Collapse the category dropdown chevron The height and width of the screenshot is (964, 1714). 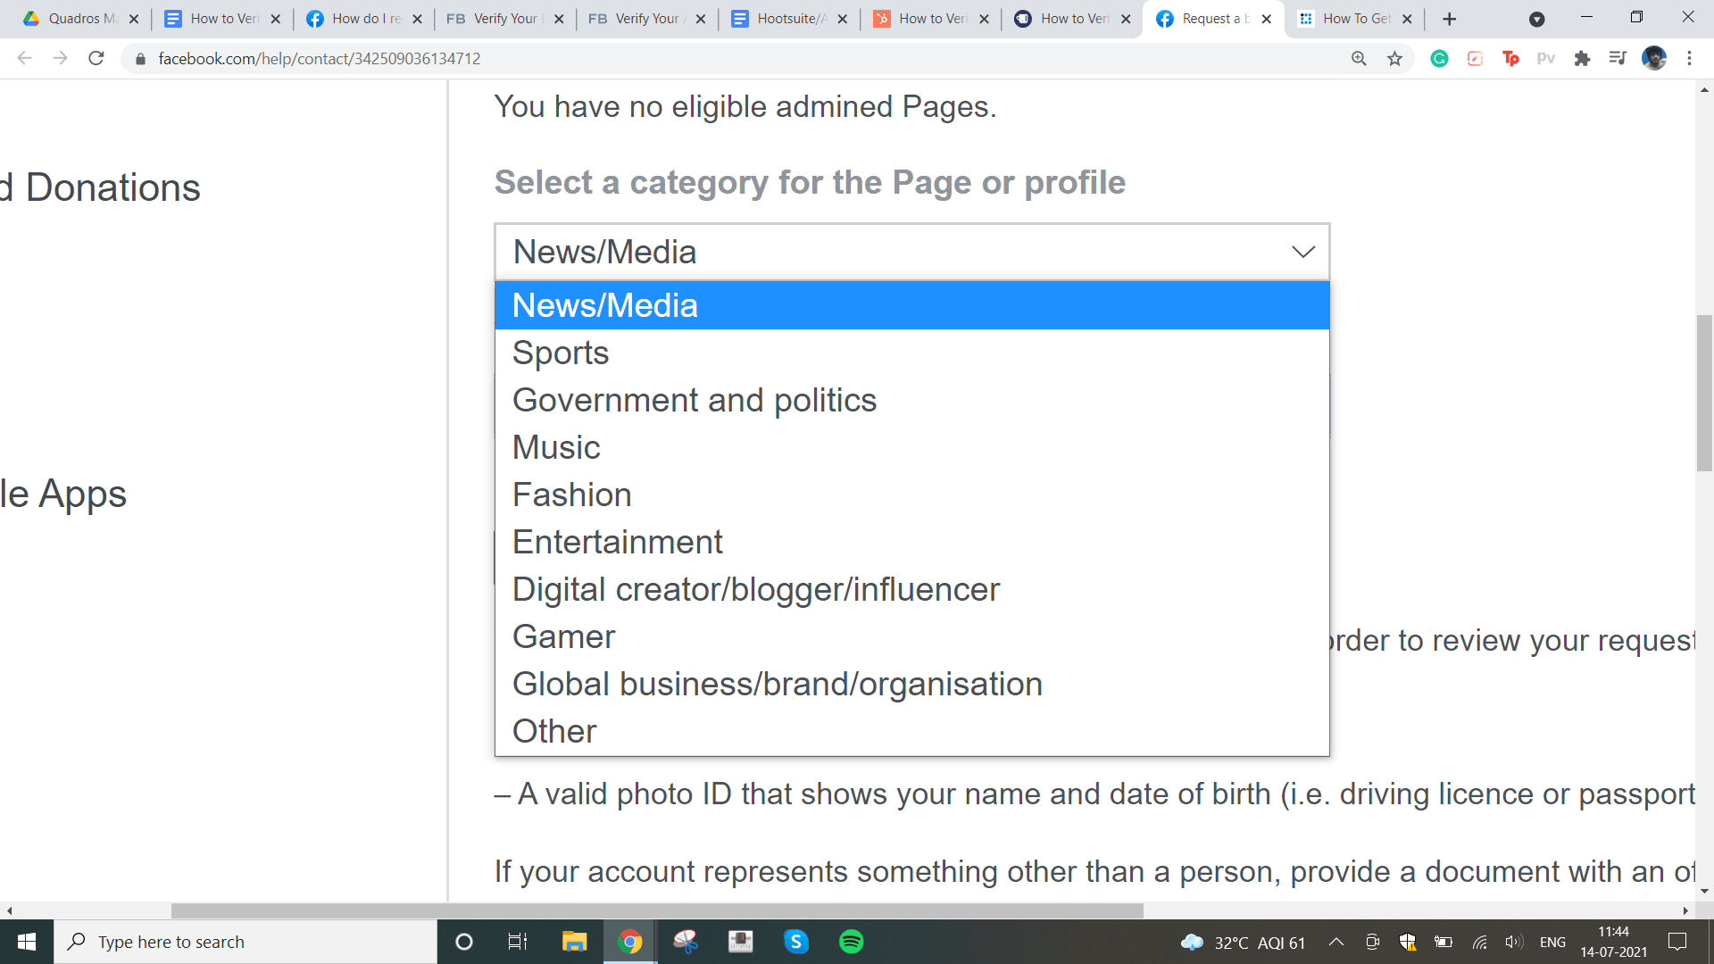[x=1302, y=252]
